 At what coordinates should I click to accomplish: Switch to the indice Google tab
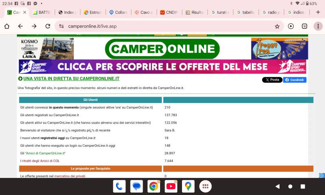(x=297, y=13)
